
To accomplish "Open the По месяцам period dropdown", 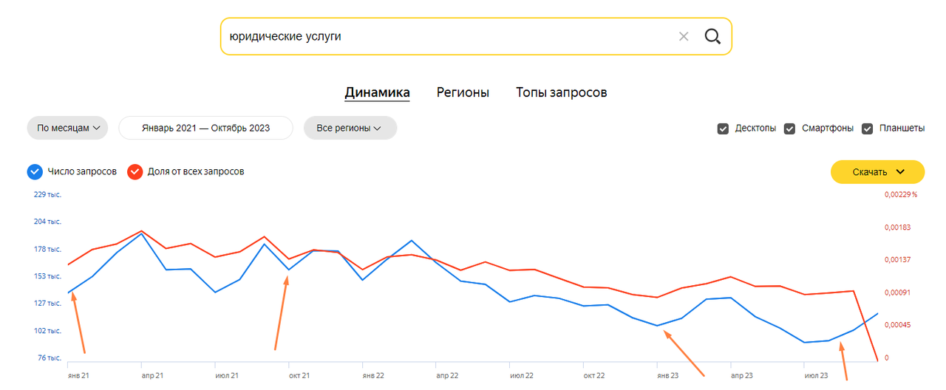I will coord(68,128).
